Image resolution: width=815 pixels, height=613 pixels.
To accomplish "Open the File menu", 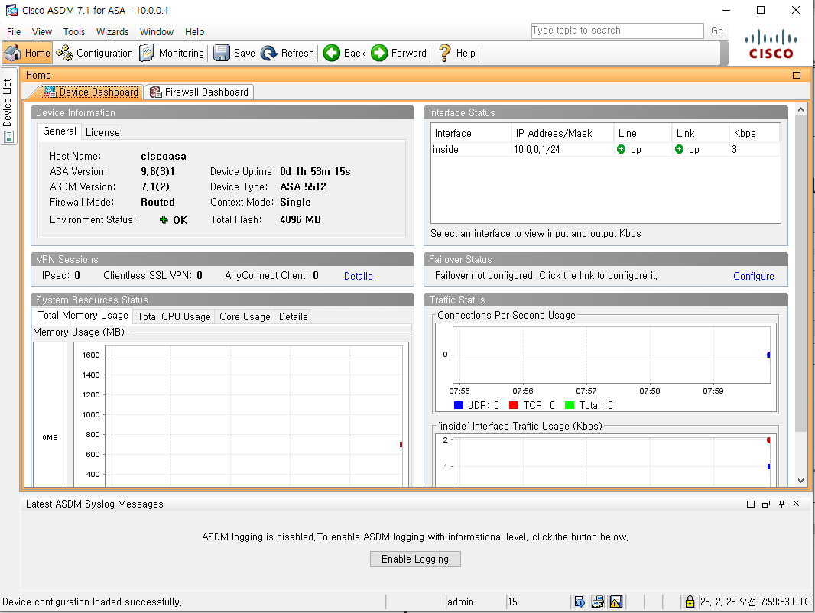I will pyautogui.click(x=14, y=31).
